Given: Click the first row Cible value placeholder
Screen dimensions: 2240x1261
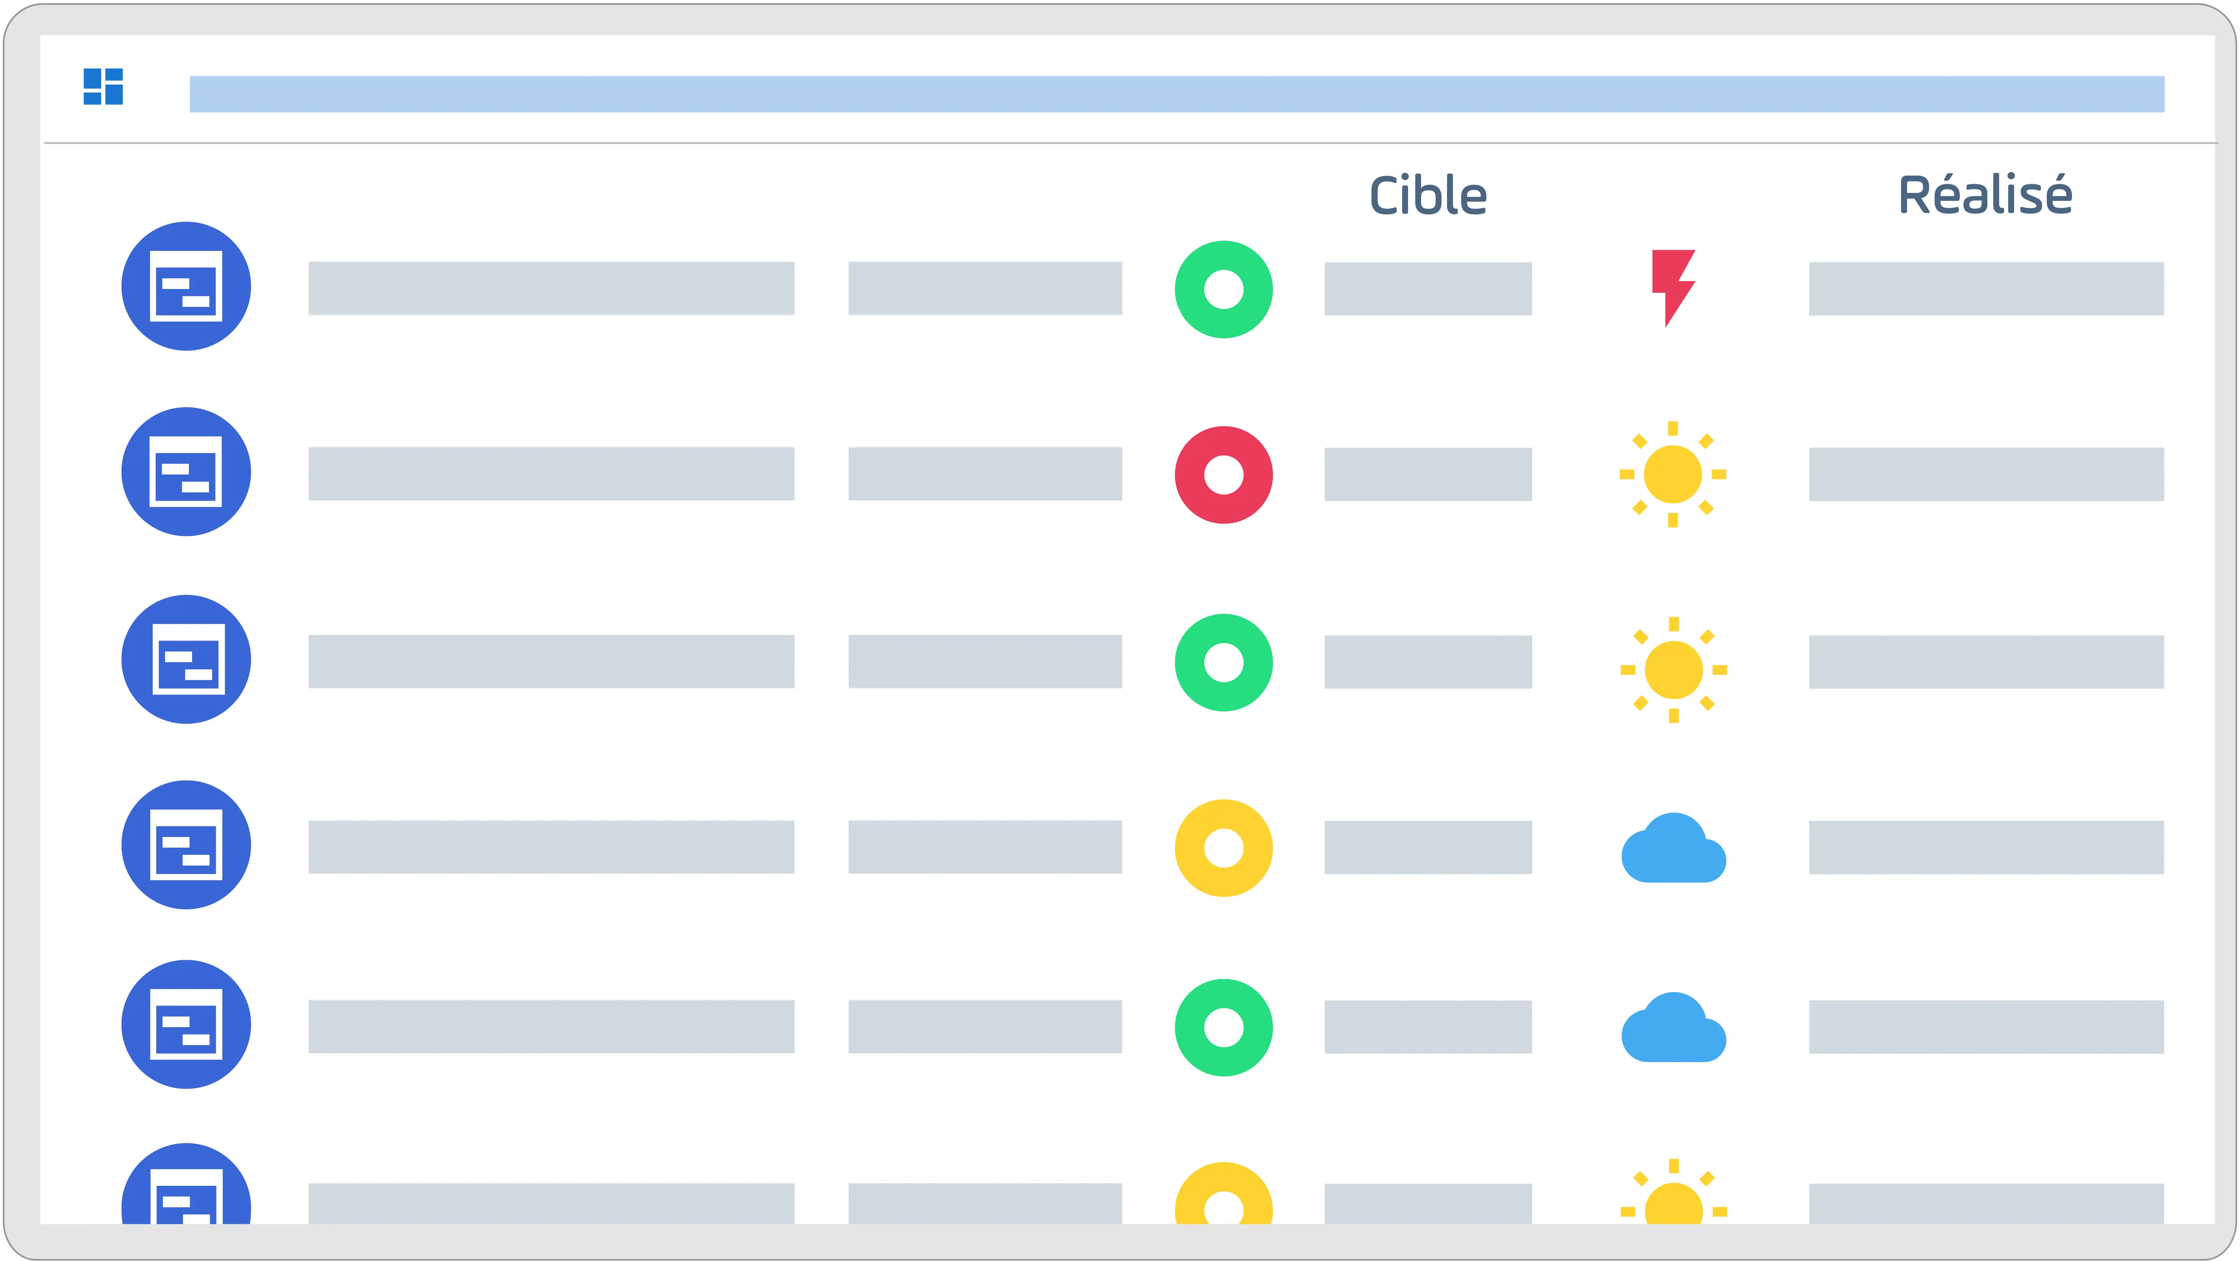Looking at the screenshot, I should click(x=1428, y=289).
